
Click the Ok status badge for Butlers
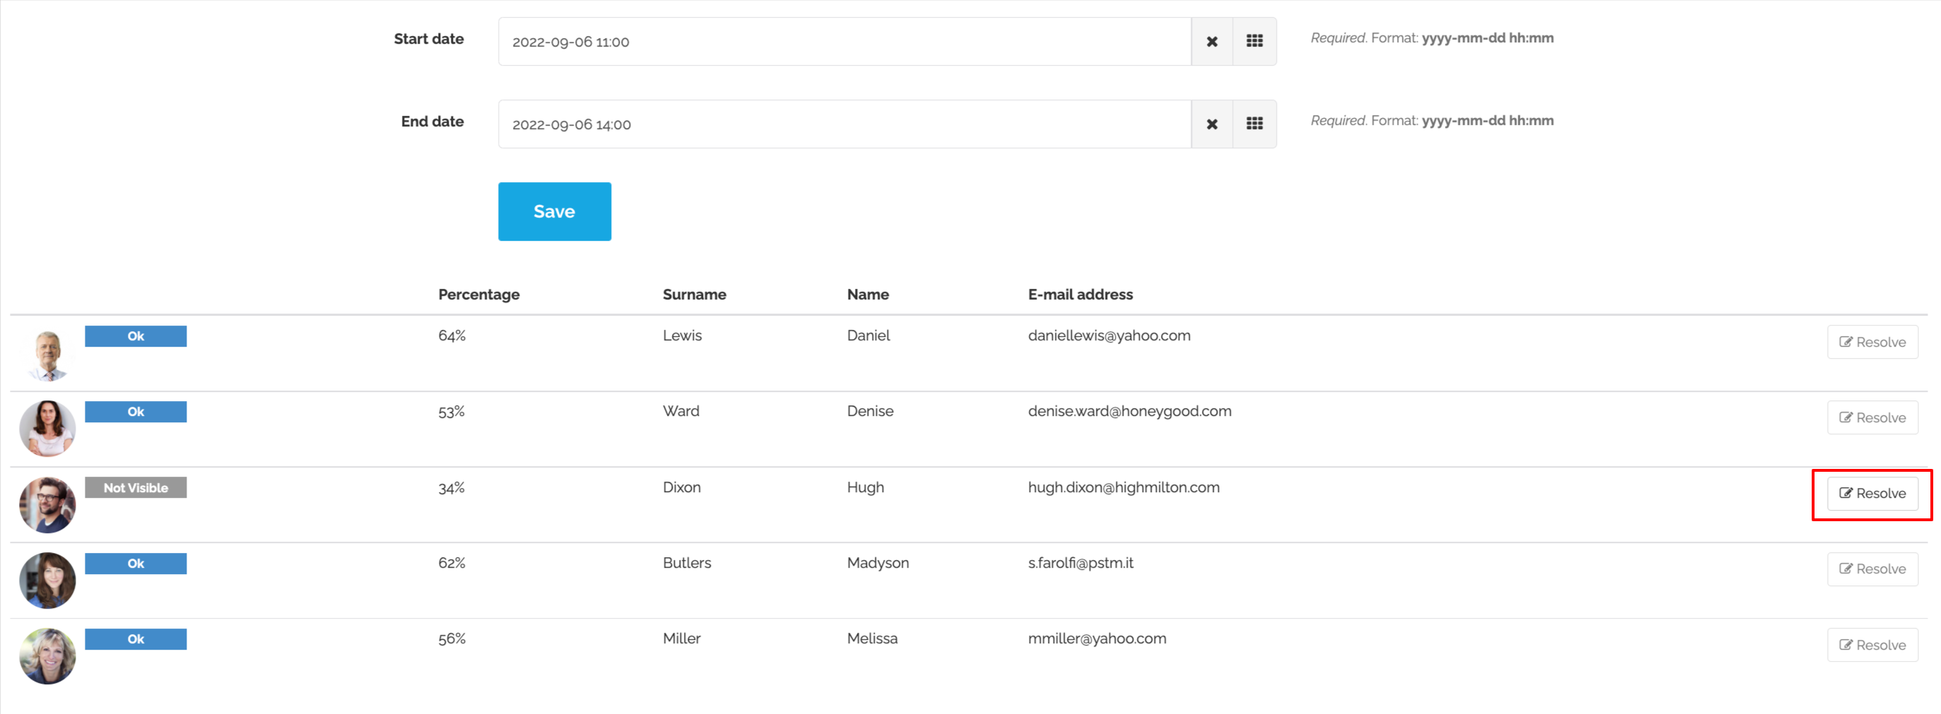click(x=136, y=564)
